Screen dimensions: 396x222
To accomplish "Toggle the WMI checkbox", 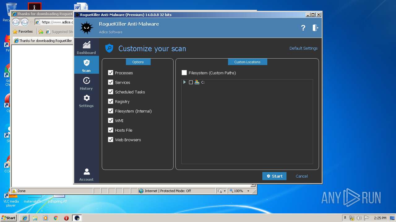I will click(110, 121).
